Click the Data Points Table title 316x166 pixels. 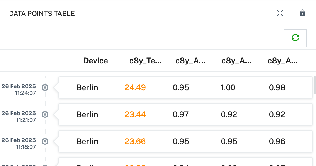42,14
